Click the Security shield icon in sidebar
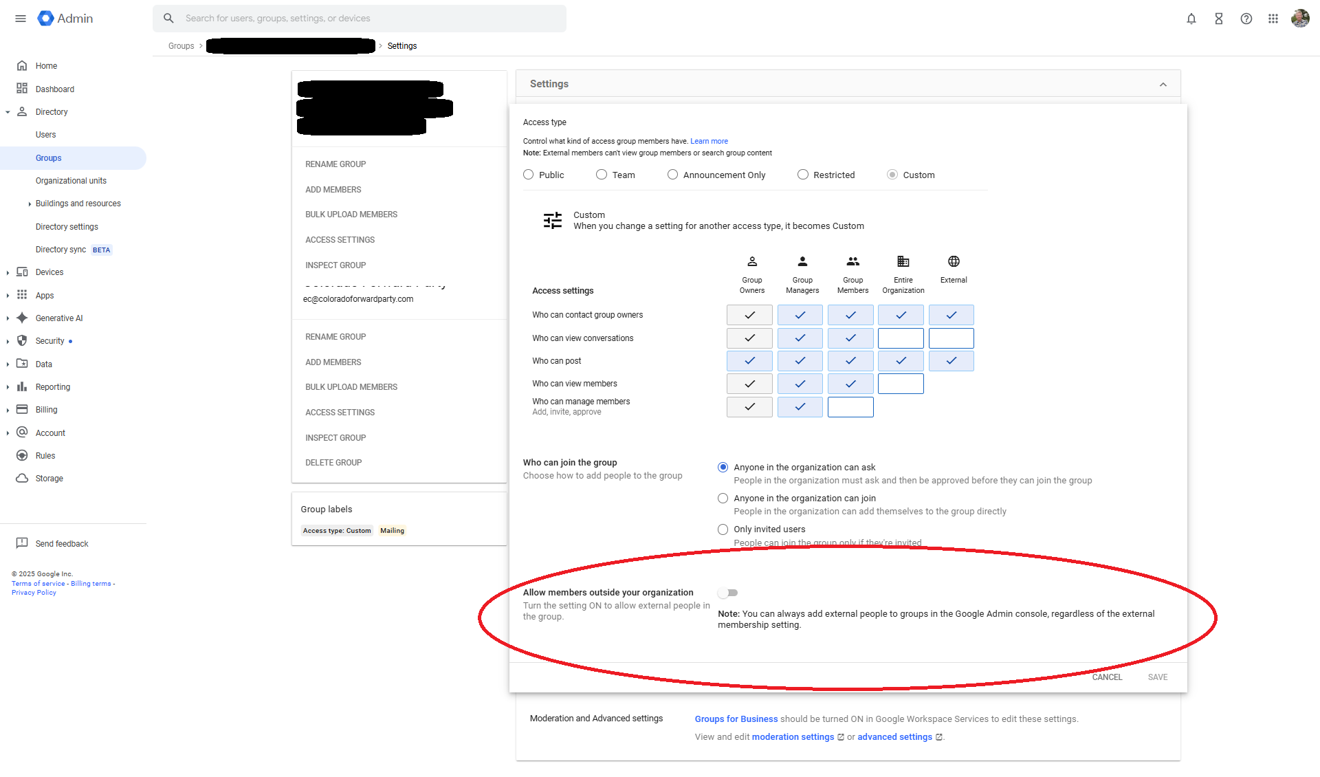 point(22,341)
